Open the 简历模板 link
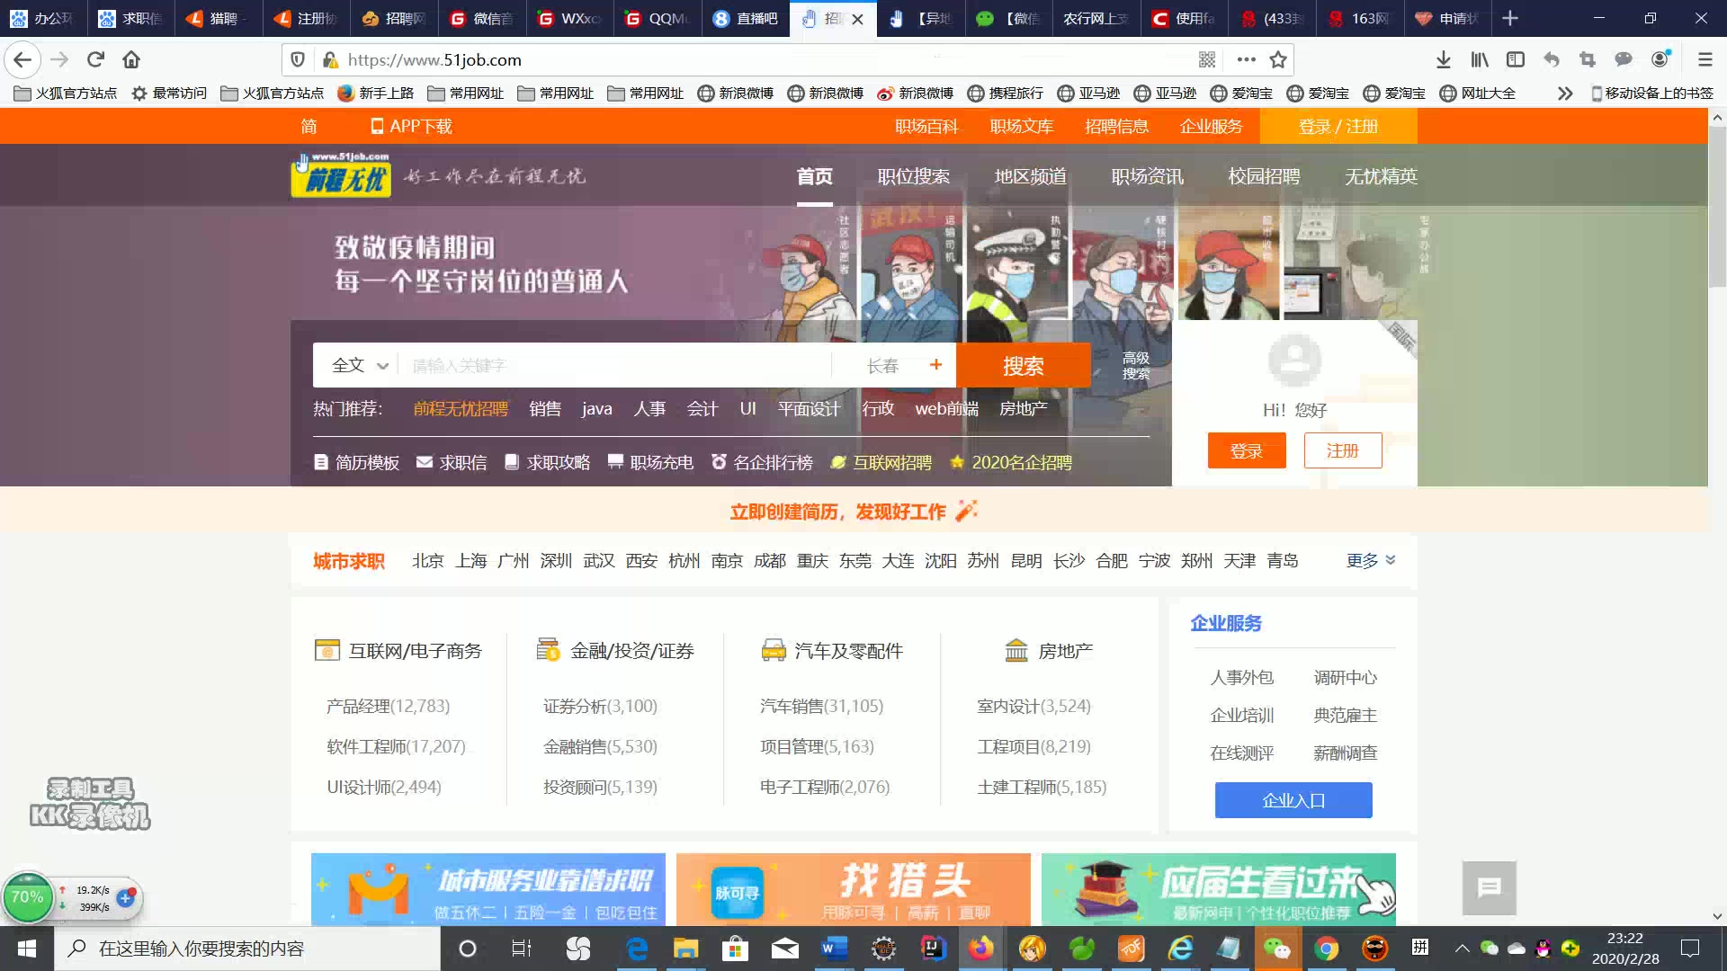The width and height of the screenshot is (1727, 971). (x=356, y=462)
